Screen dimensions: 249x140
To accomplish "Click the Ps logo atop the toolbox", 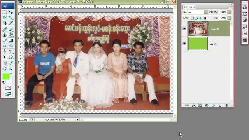I will (8, 6).
